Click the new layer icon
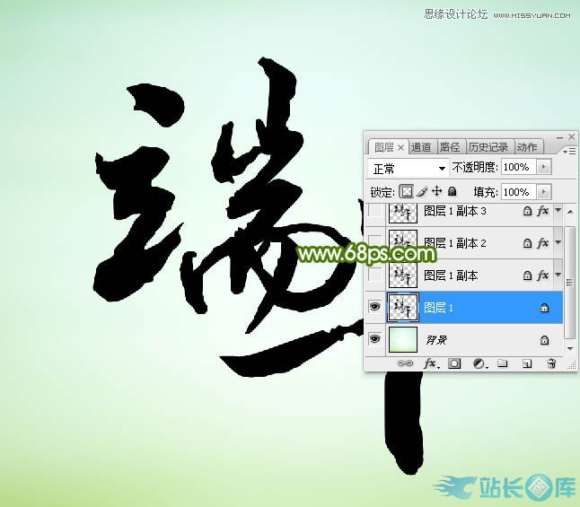 tap(527, 363)
